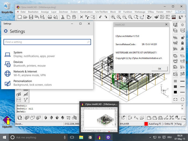Click the Find a setting search field
Viewport: 188px width, 141px height.
47,42
